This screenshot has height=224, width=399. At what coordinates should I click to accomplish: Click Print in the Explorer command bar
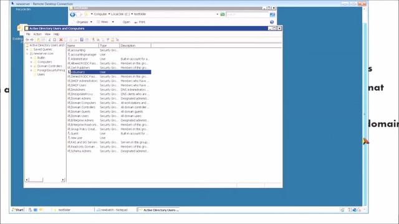click(x=140, y=22)
